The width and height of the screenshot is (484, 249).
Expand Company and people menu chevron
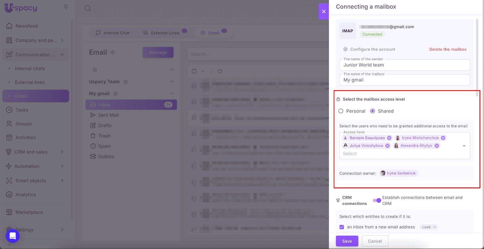click(x=62, y=40)
